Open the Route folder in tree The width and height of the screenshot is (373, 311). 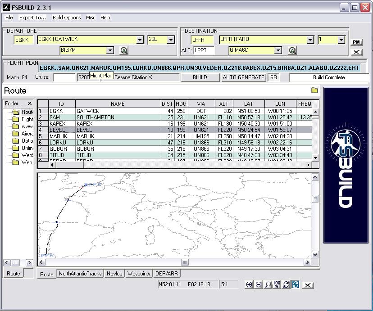(23, 112)
